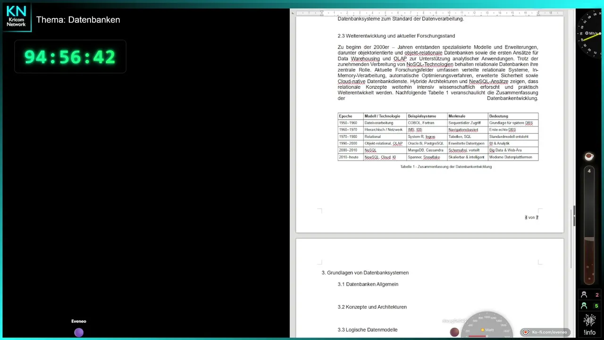Click table cell 'Hierarchisch / Netzwerk'

pos(385,130)
